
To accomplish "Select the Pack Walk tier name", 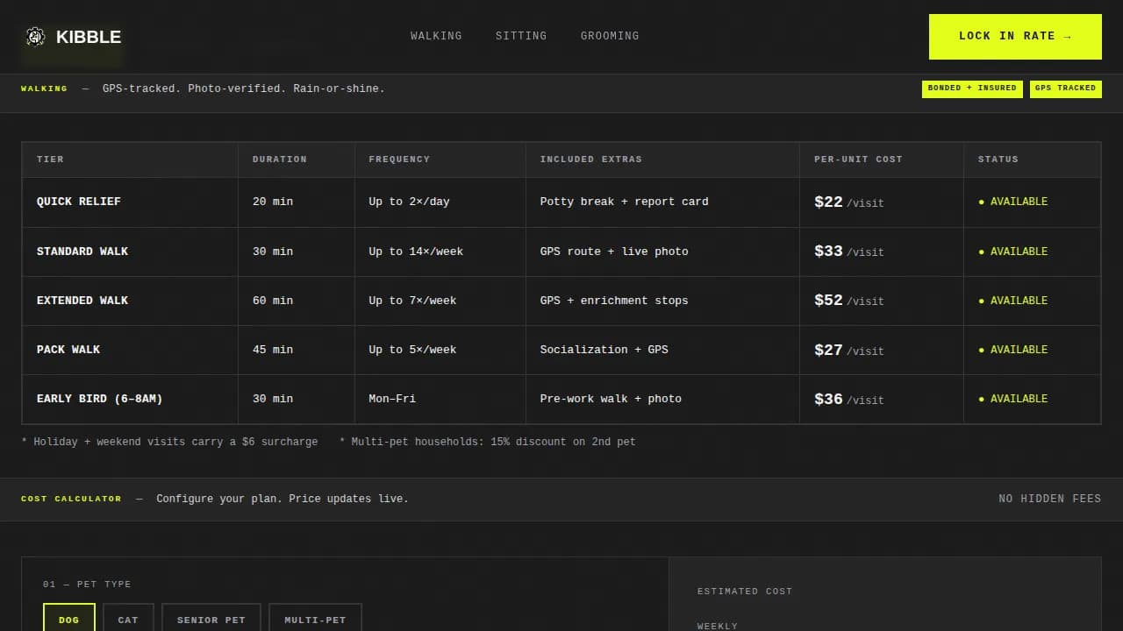I will (68, 350).
